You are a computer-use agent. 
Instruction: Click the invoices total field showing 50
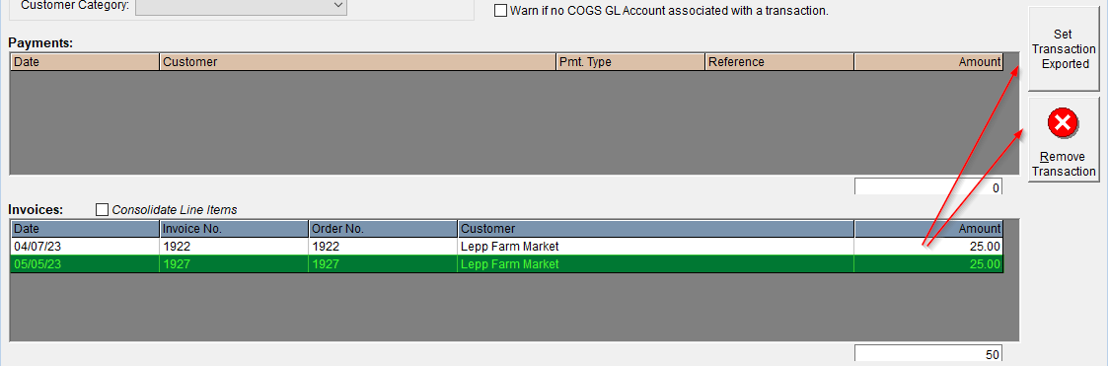927,354
